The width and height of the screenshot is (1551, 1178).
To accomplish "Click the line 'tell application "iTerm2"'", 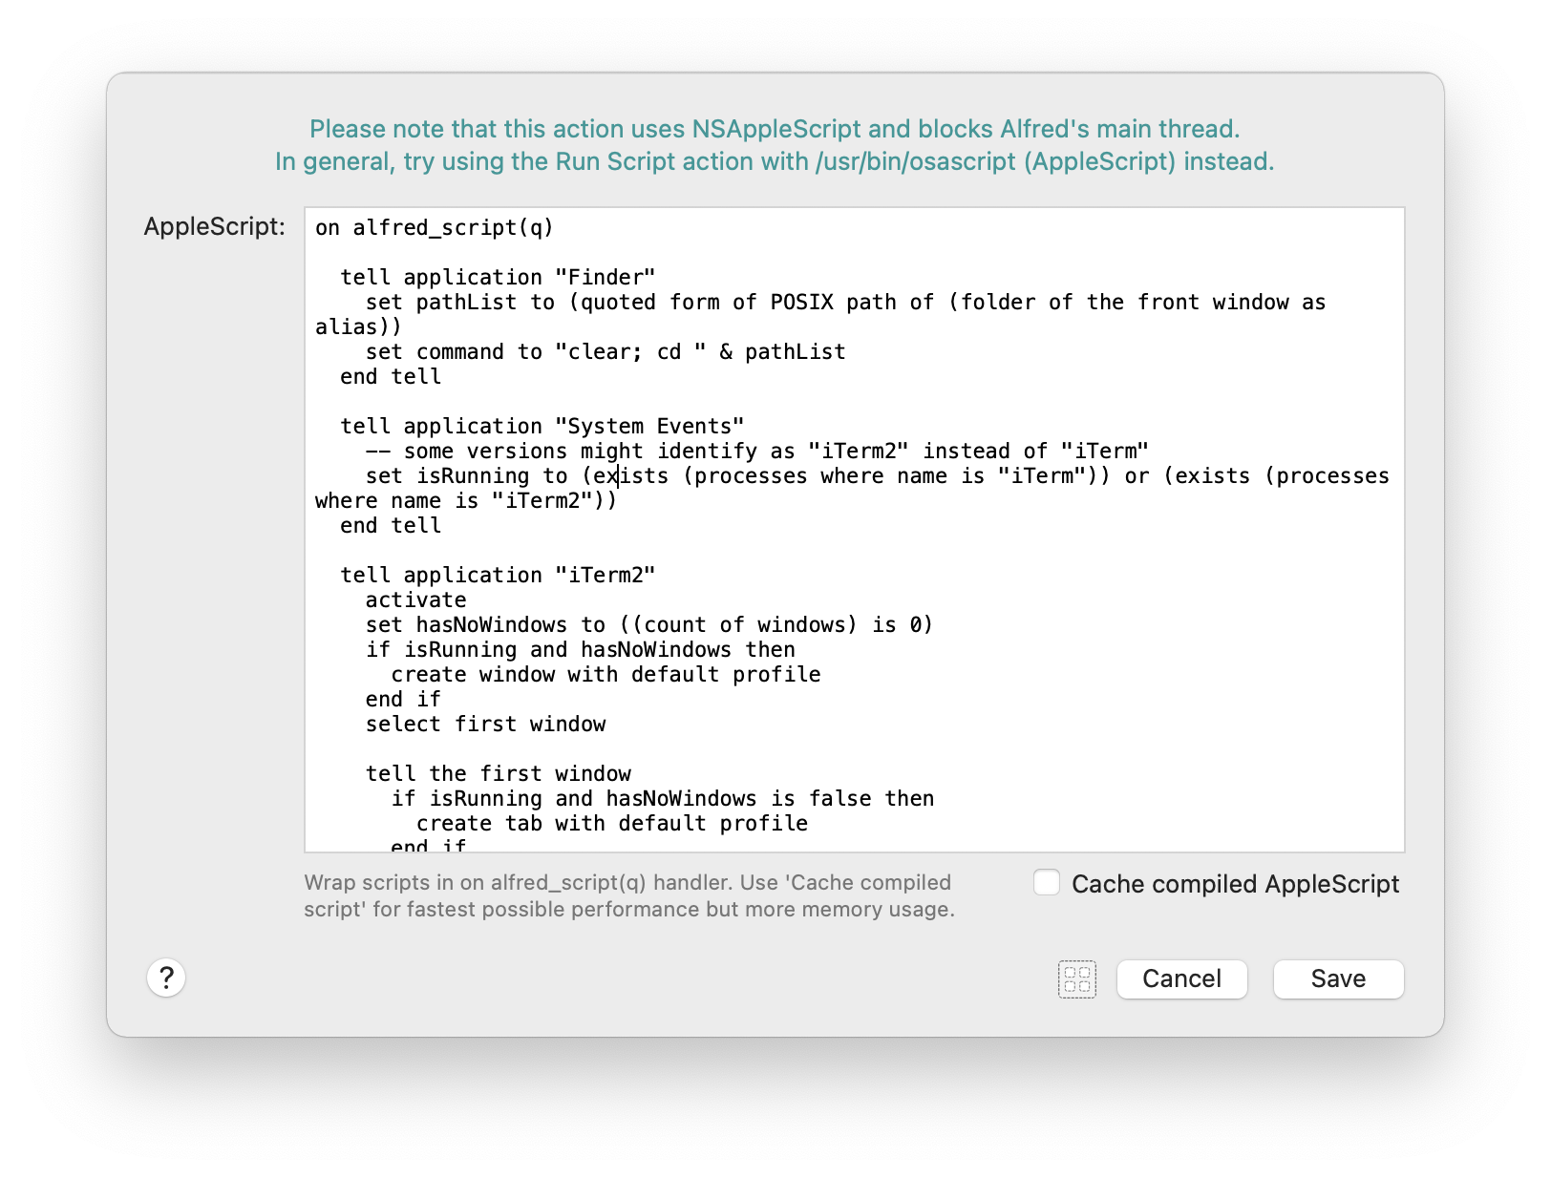I will point(498,575).
